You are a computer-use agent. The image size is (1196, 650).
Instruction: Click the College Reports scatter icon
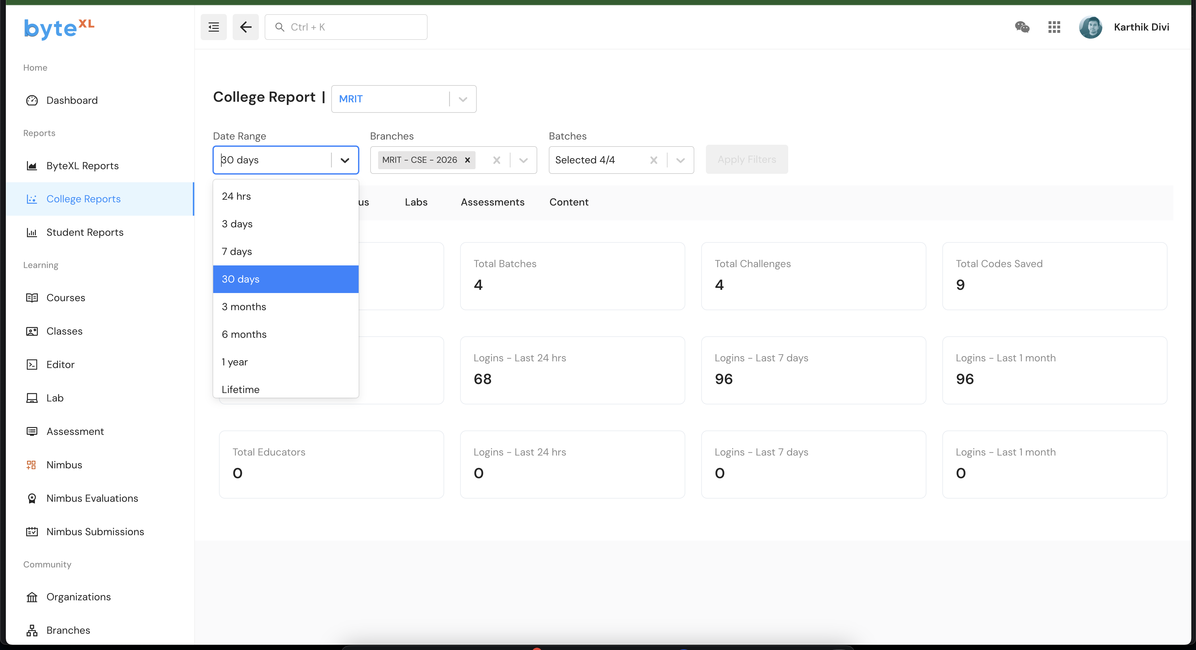32,199
